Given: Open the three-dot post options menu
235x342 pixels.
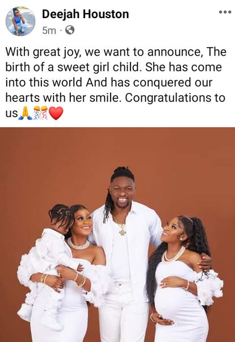Looking at the screenshot, I should tap(225, 12).
